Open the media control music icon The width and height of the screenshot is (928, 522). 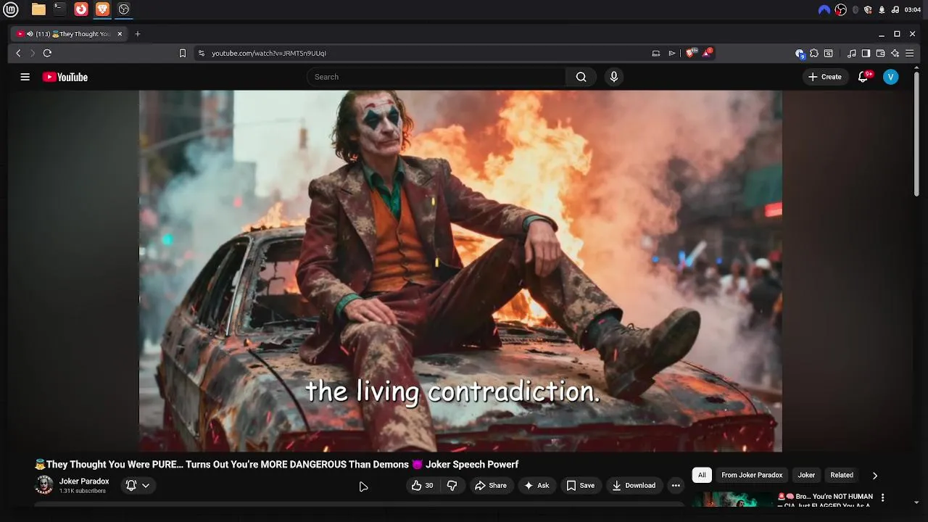click(852, 53)
